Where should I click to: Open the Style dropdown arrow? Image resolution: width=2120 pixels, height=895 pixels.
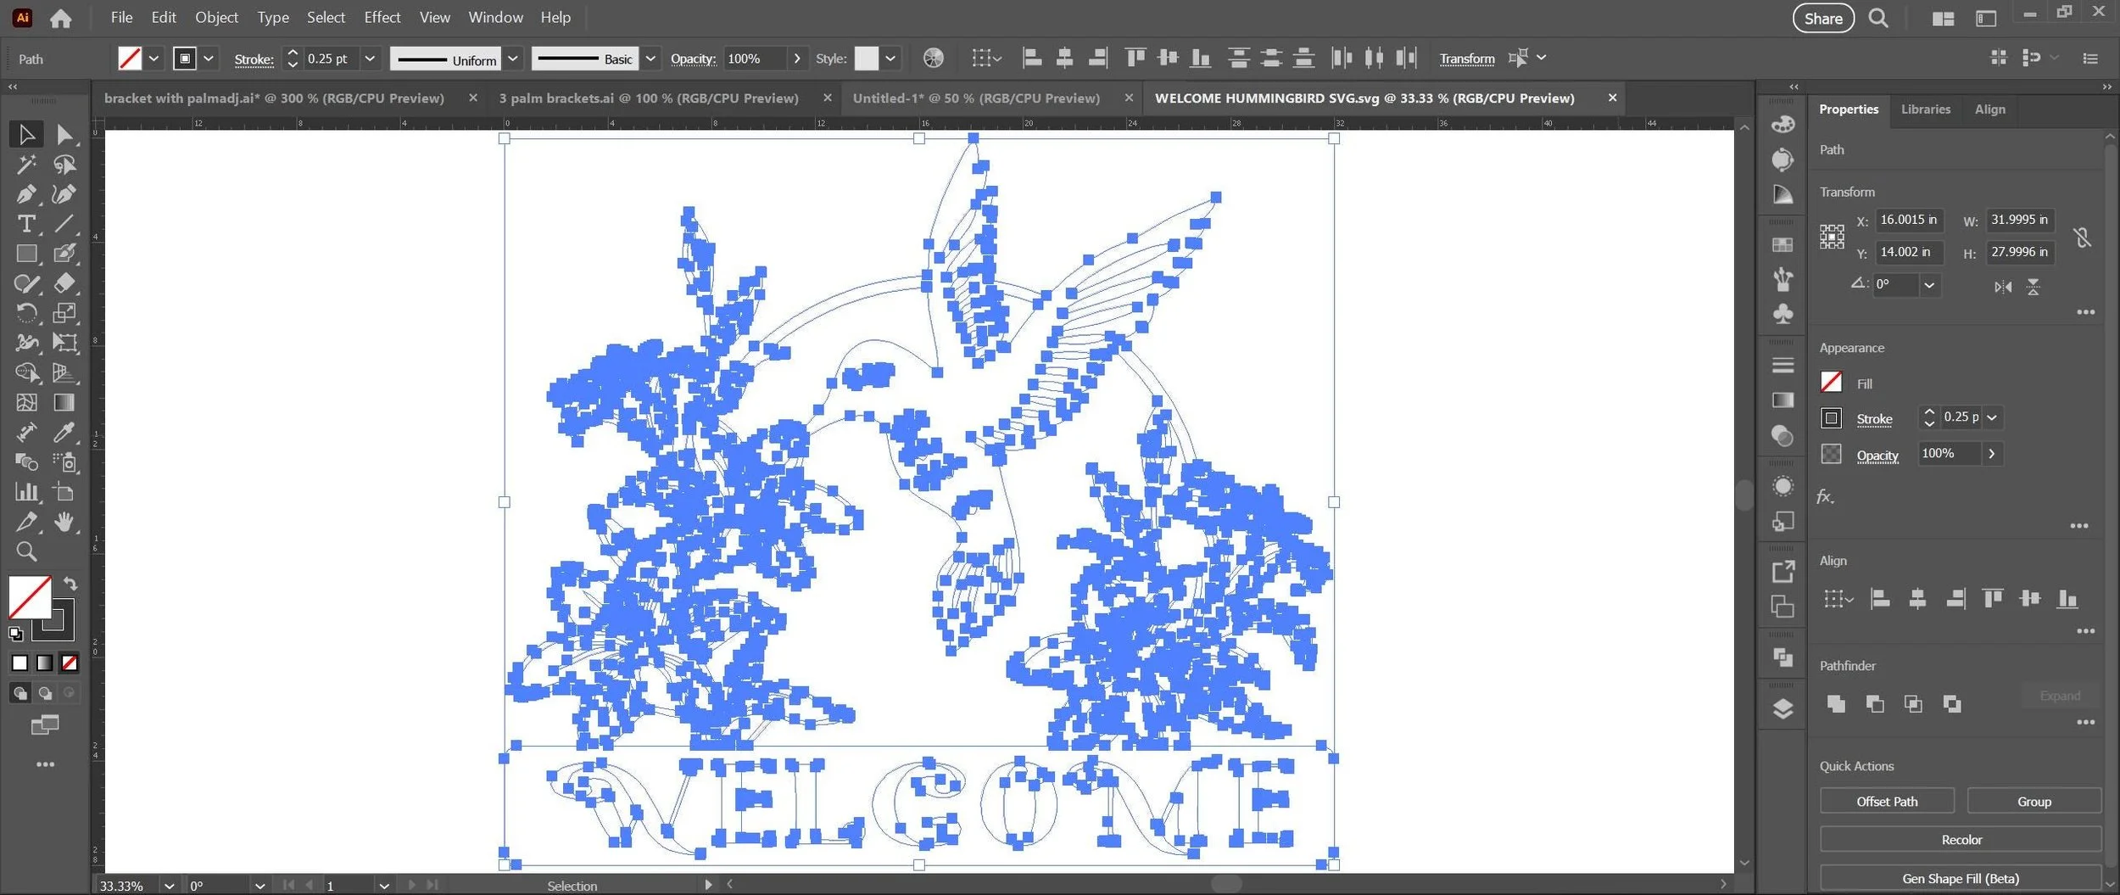(890, 59)
